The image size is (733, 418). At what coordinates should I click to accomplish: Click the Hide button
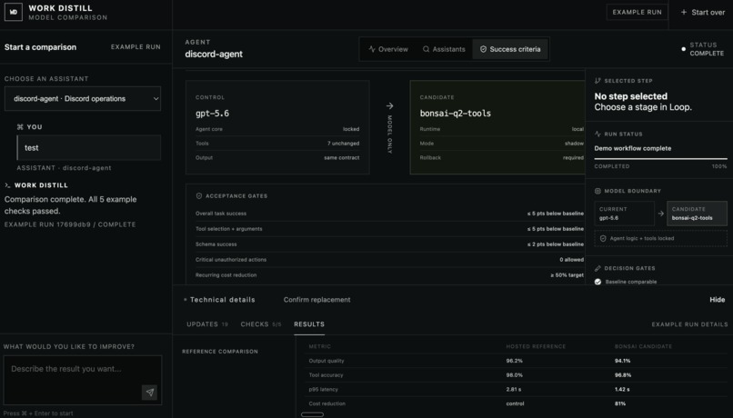pyautogui.click(x=718, y=300)
